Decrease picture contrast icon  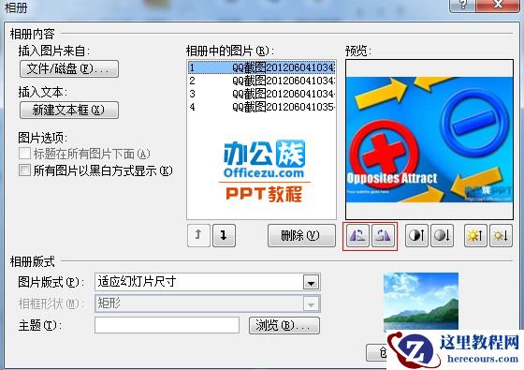click(442, 236)
